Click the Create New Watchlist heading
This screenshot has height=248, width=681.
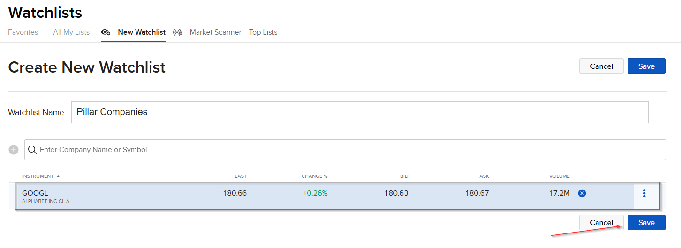87,67
